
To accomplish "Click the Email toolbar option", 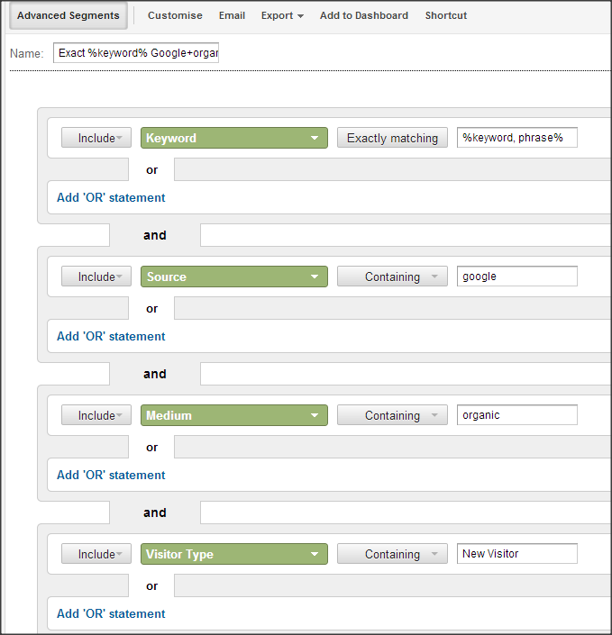I will pyautogui.click(x=232, y=15).
